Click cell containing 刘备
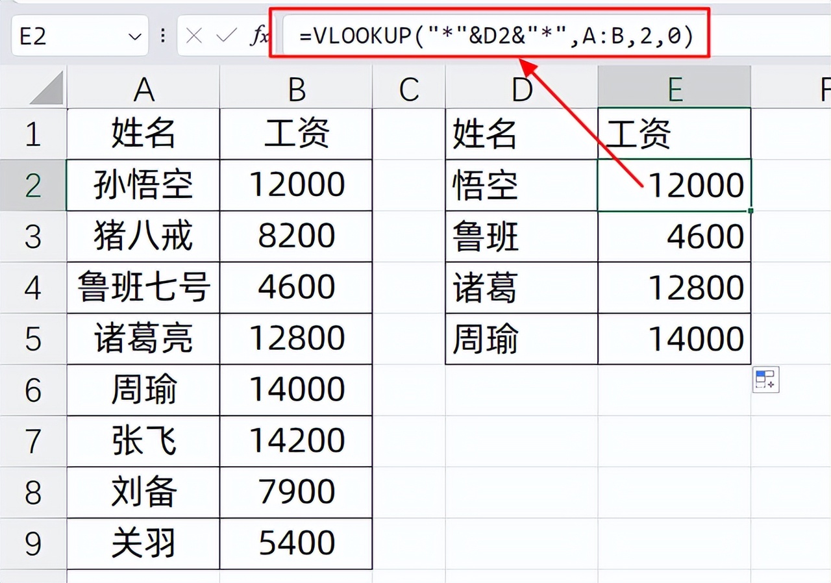The width and height of the screenshot is (831, 583). coord(143,492)
